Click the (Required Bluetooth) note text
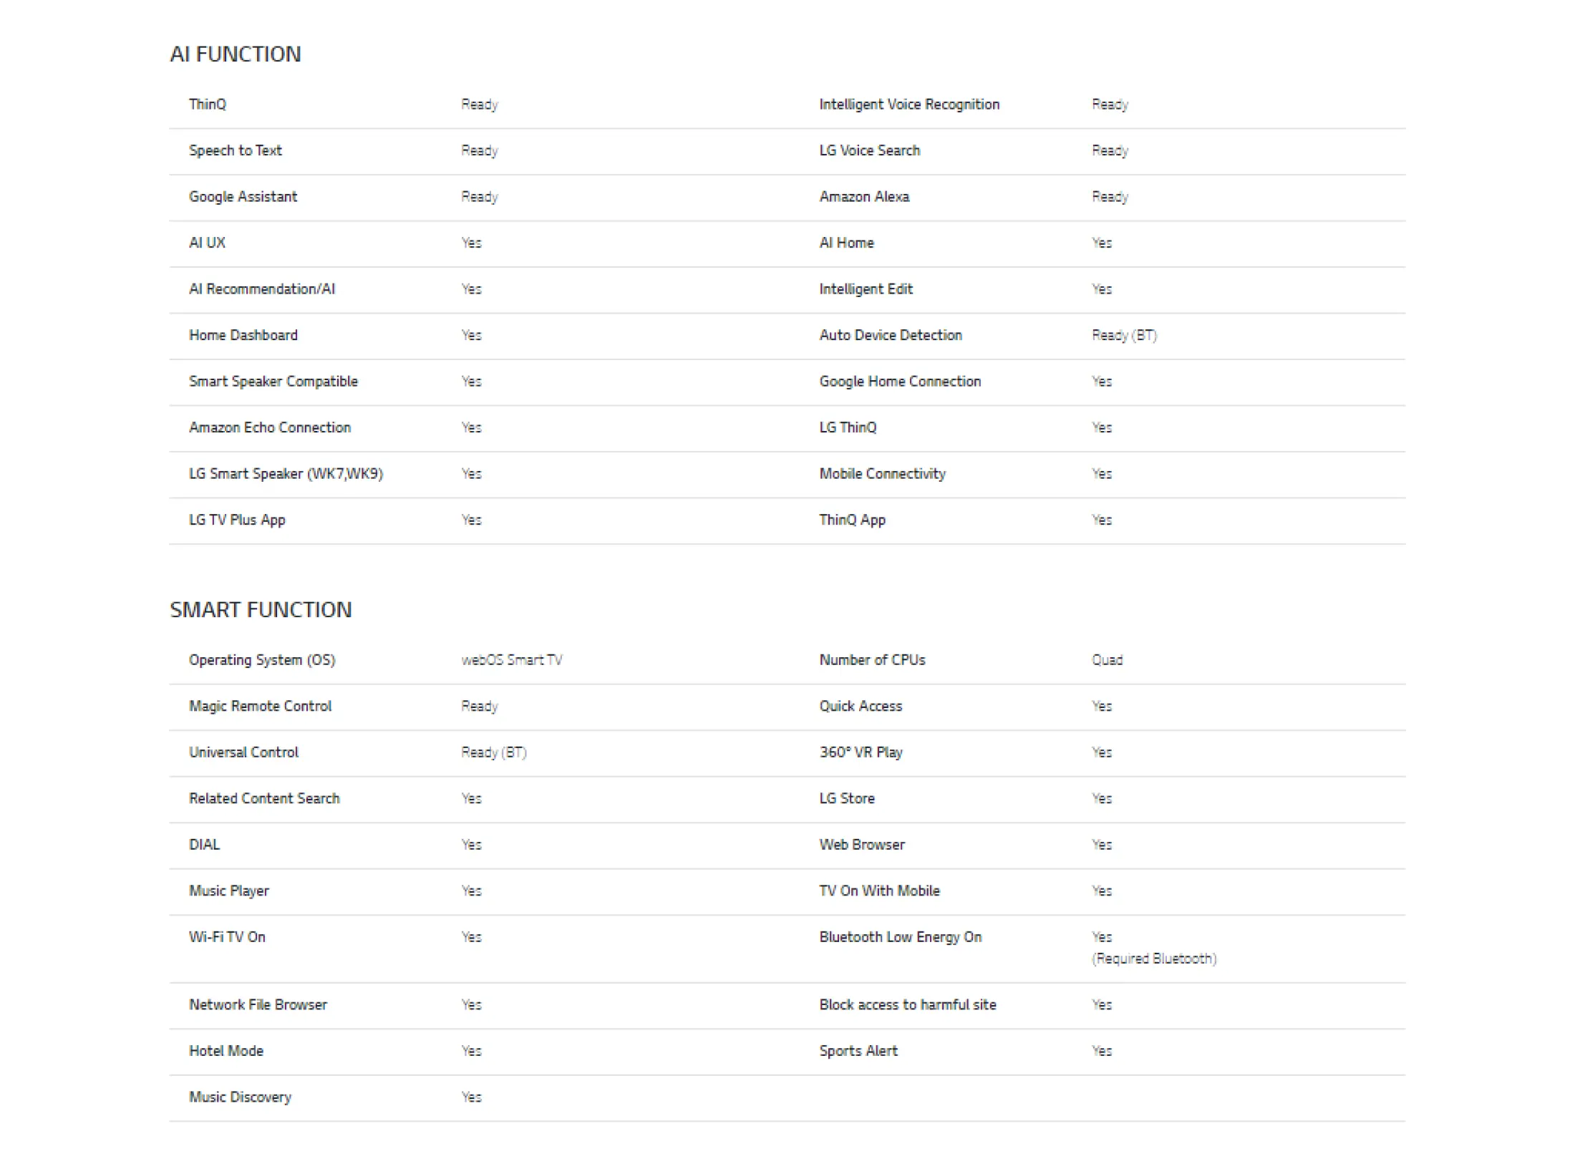 (1154, 959)
